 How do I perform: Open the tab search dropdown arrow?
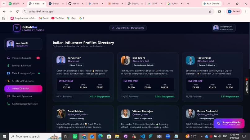[x=3, y=4]
